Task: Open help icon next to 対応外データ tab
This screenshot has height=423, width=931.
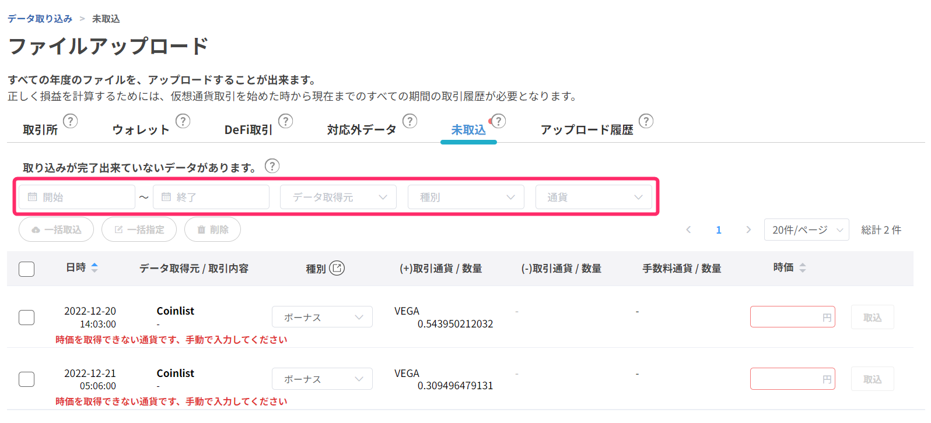Action: click(x=410, y=121)
